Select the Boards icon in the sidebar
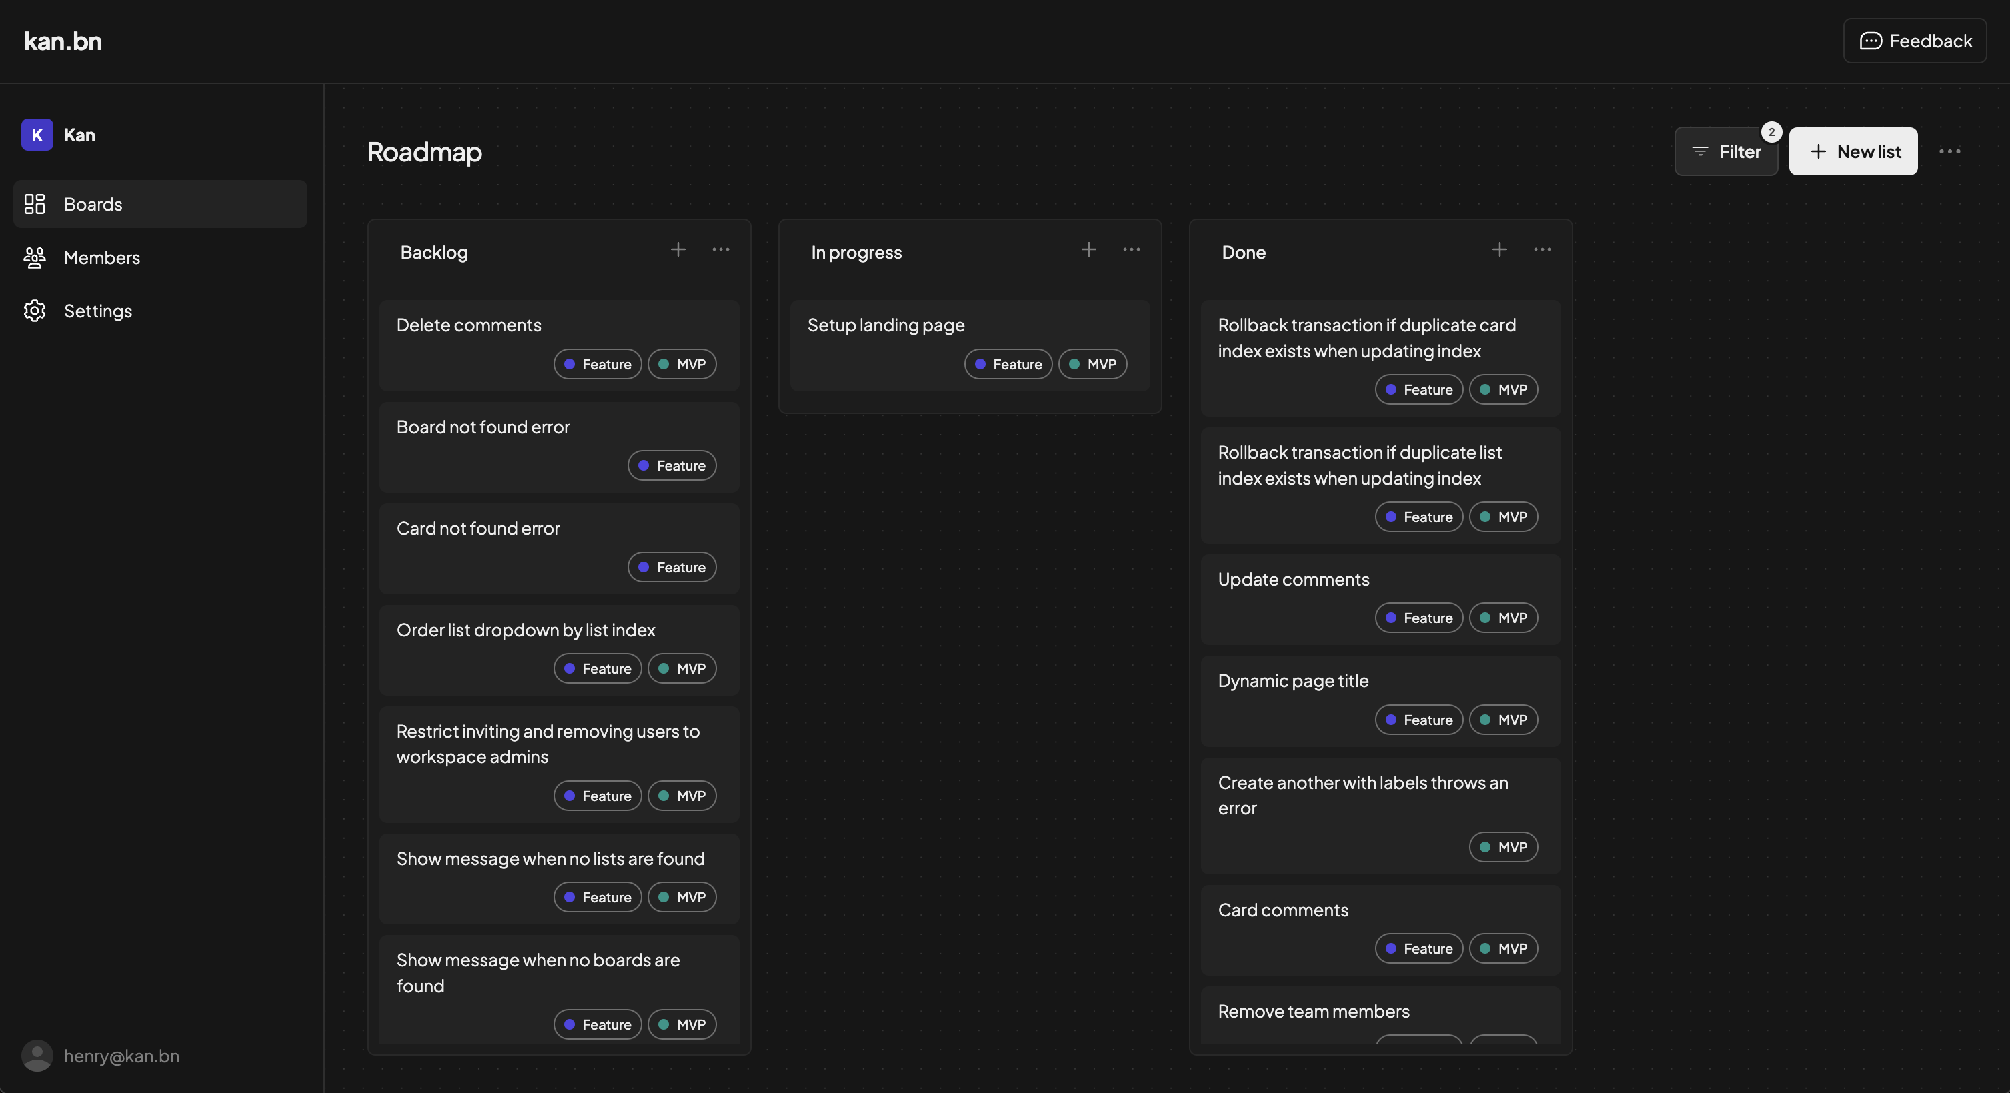Image resolution: width=2010 pixels, height=1093 pixels. 34,203
